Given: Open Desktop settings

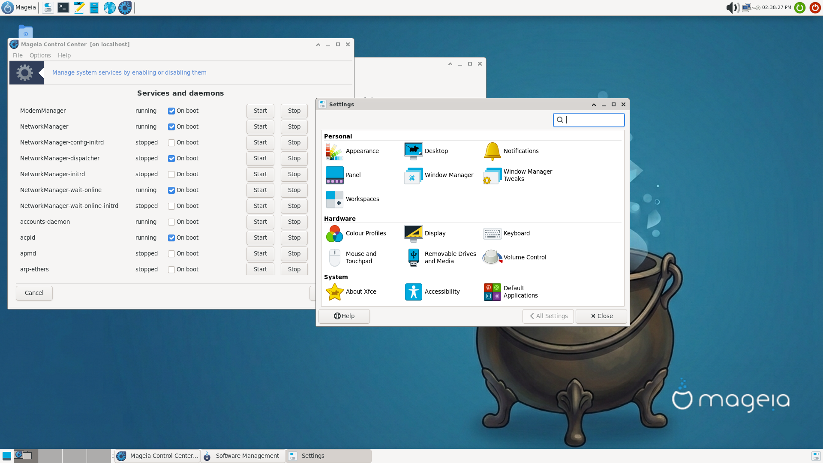Looking at the screenshot, I should pyautogui.click(x=426, y=151).
